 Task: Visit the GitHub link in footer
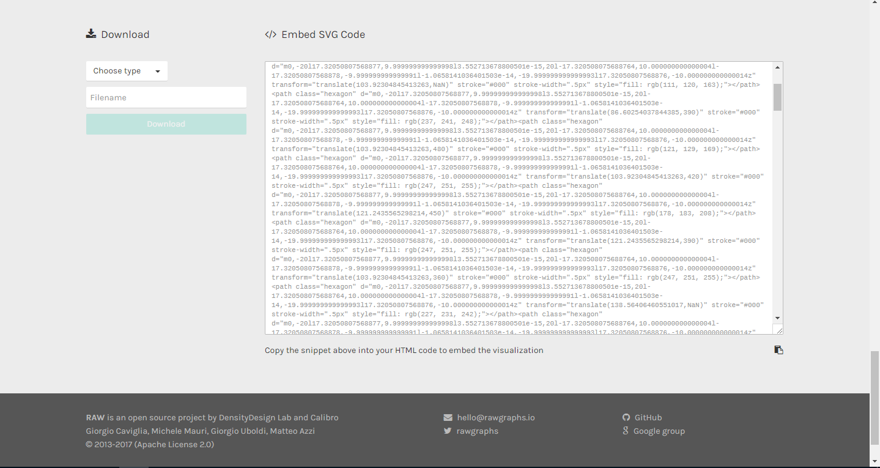point(648,418)
